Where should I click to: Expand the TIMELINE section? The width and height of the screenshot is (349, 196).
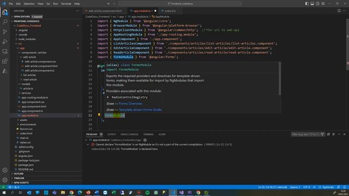19,178
